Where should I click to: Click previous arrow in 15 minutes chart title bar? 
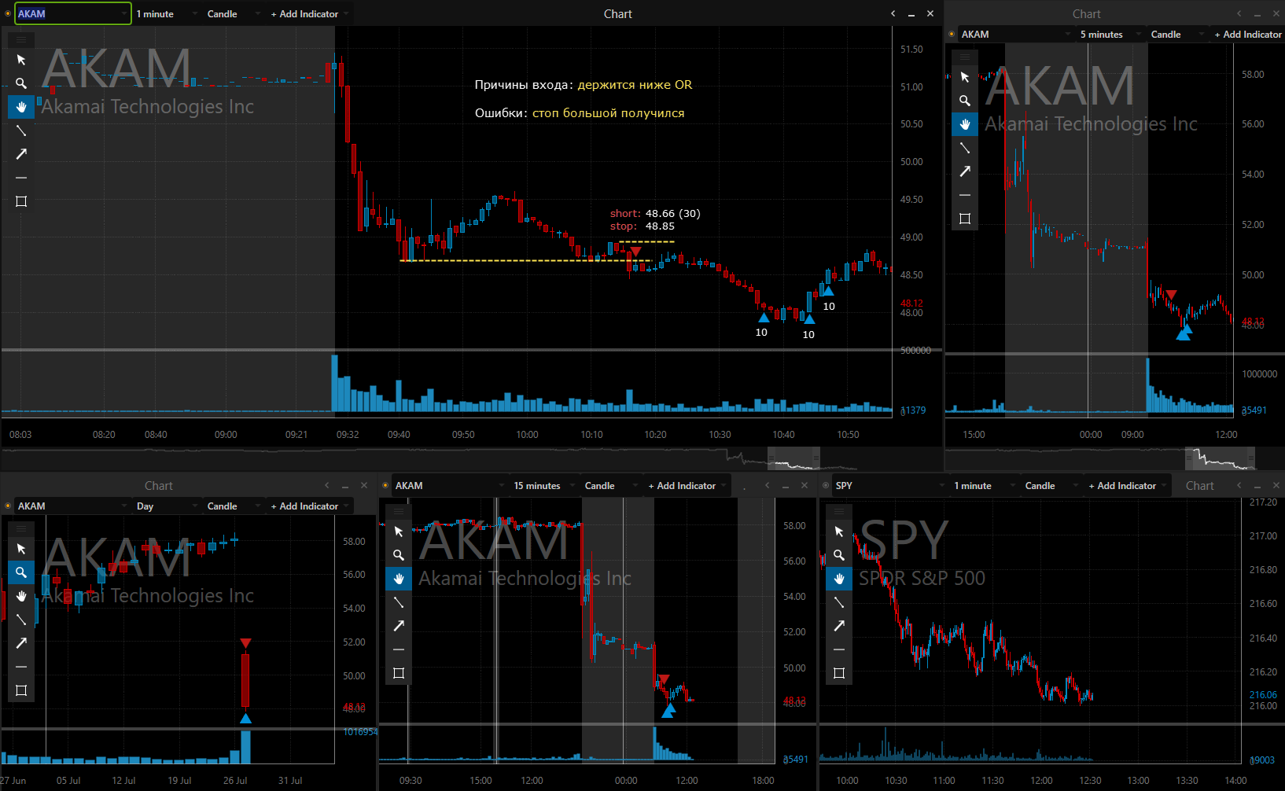coord(767,485)
